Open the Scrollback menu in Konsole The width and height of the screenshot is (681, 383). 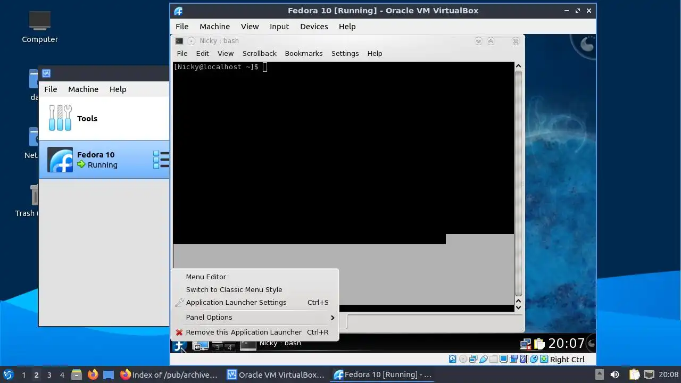[259, 53]
